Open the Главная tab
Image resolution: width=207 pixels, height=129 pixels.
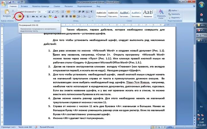13,6
